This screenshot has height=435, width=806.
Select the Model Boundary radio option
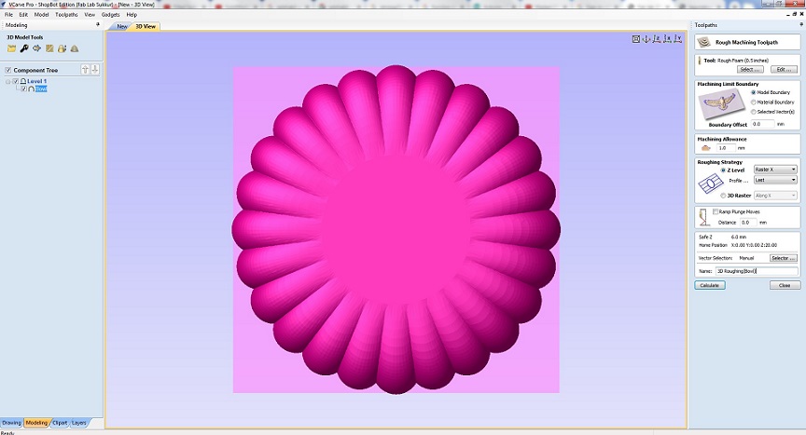point(754,92)
